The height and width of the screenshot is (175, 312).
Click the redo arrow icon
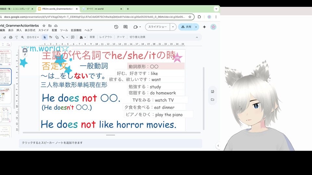click(5, 37)
